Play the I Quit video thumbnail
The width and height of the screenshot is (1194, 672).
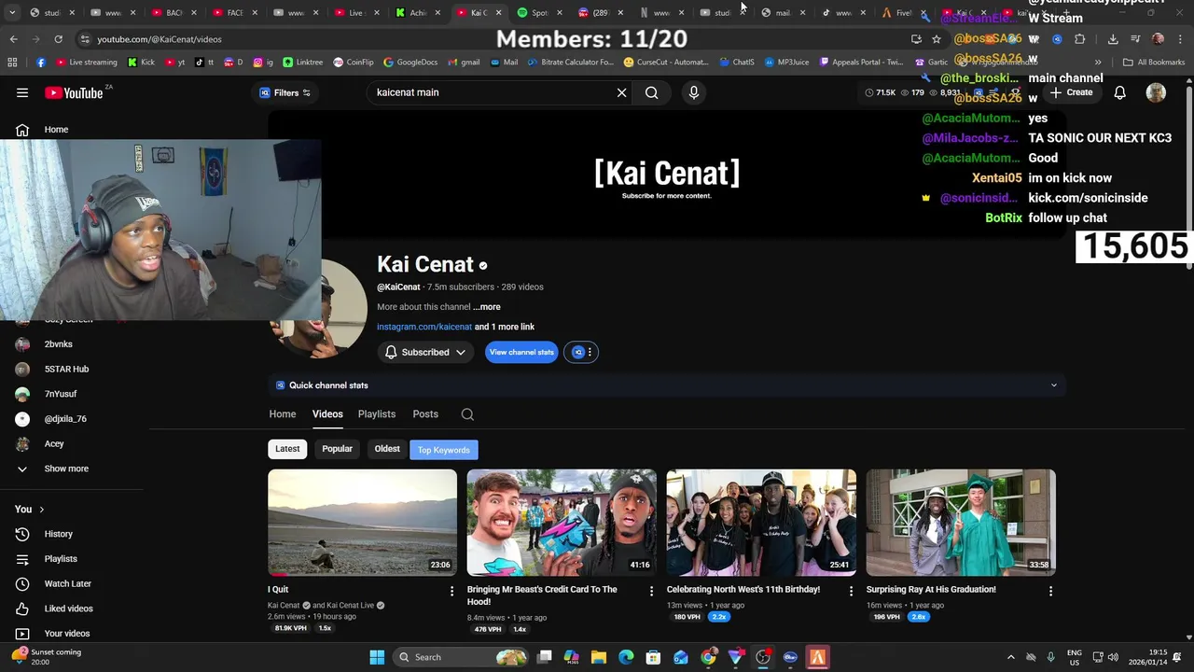[363, 523]
